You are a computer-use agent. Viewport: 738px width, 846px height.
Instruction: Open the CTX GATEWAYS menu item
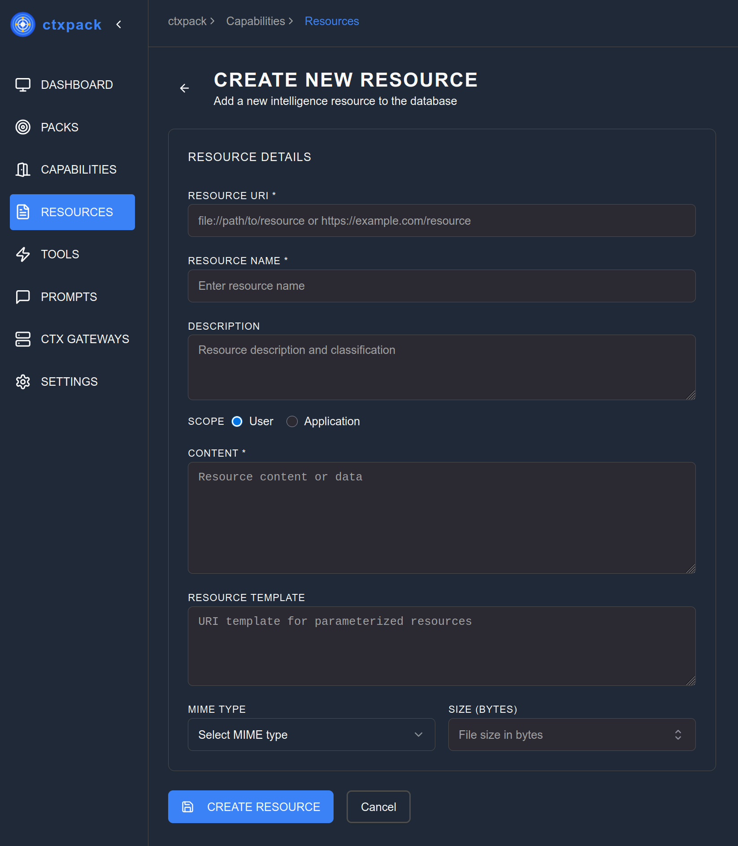tap(72, 339)
